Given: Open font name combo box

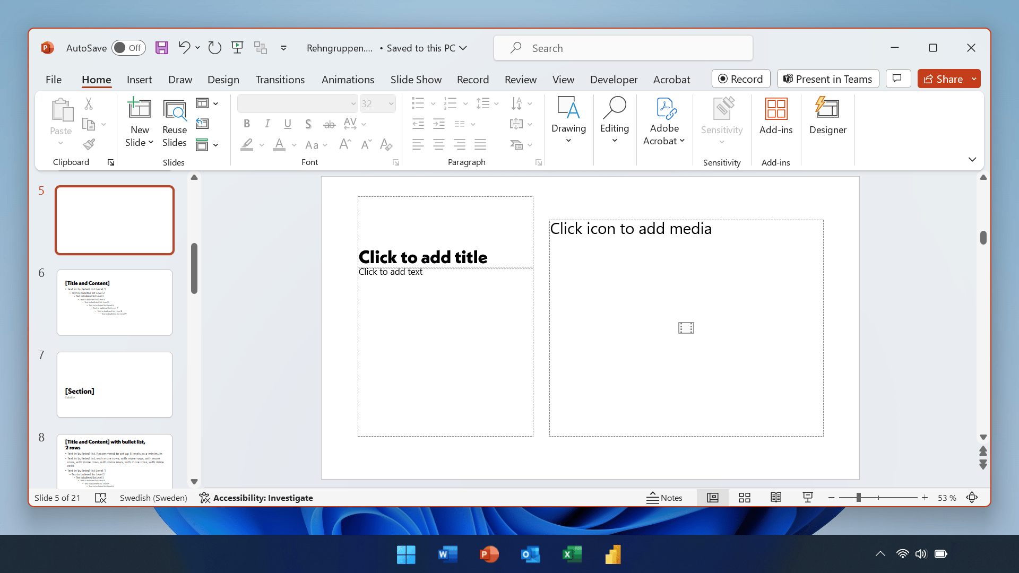Looking at the screenshot, I should point(297,104).
